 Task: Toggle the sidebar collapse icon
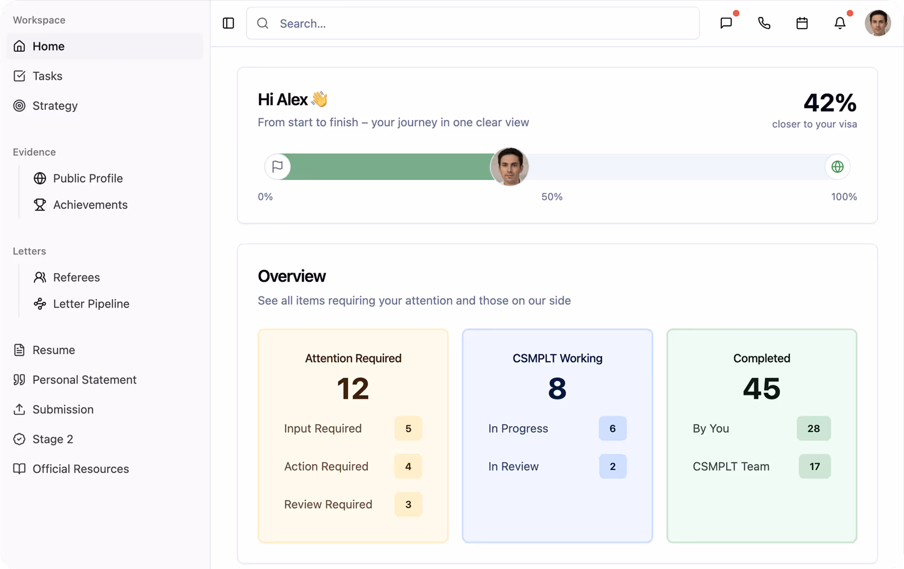tap(228, 23)
